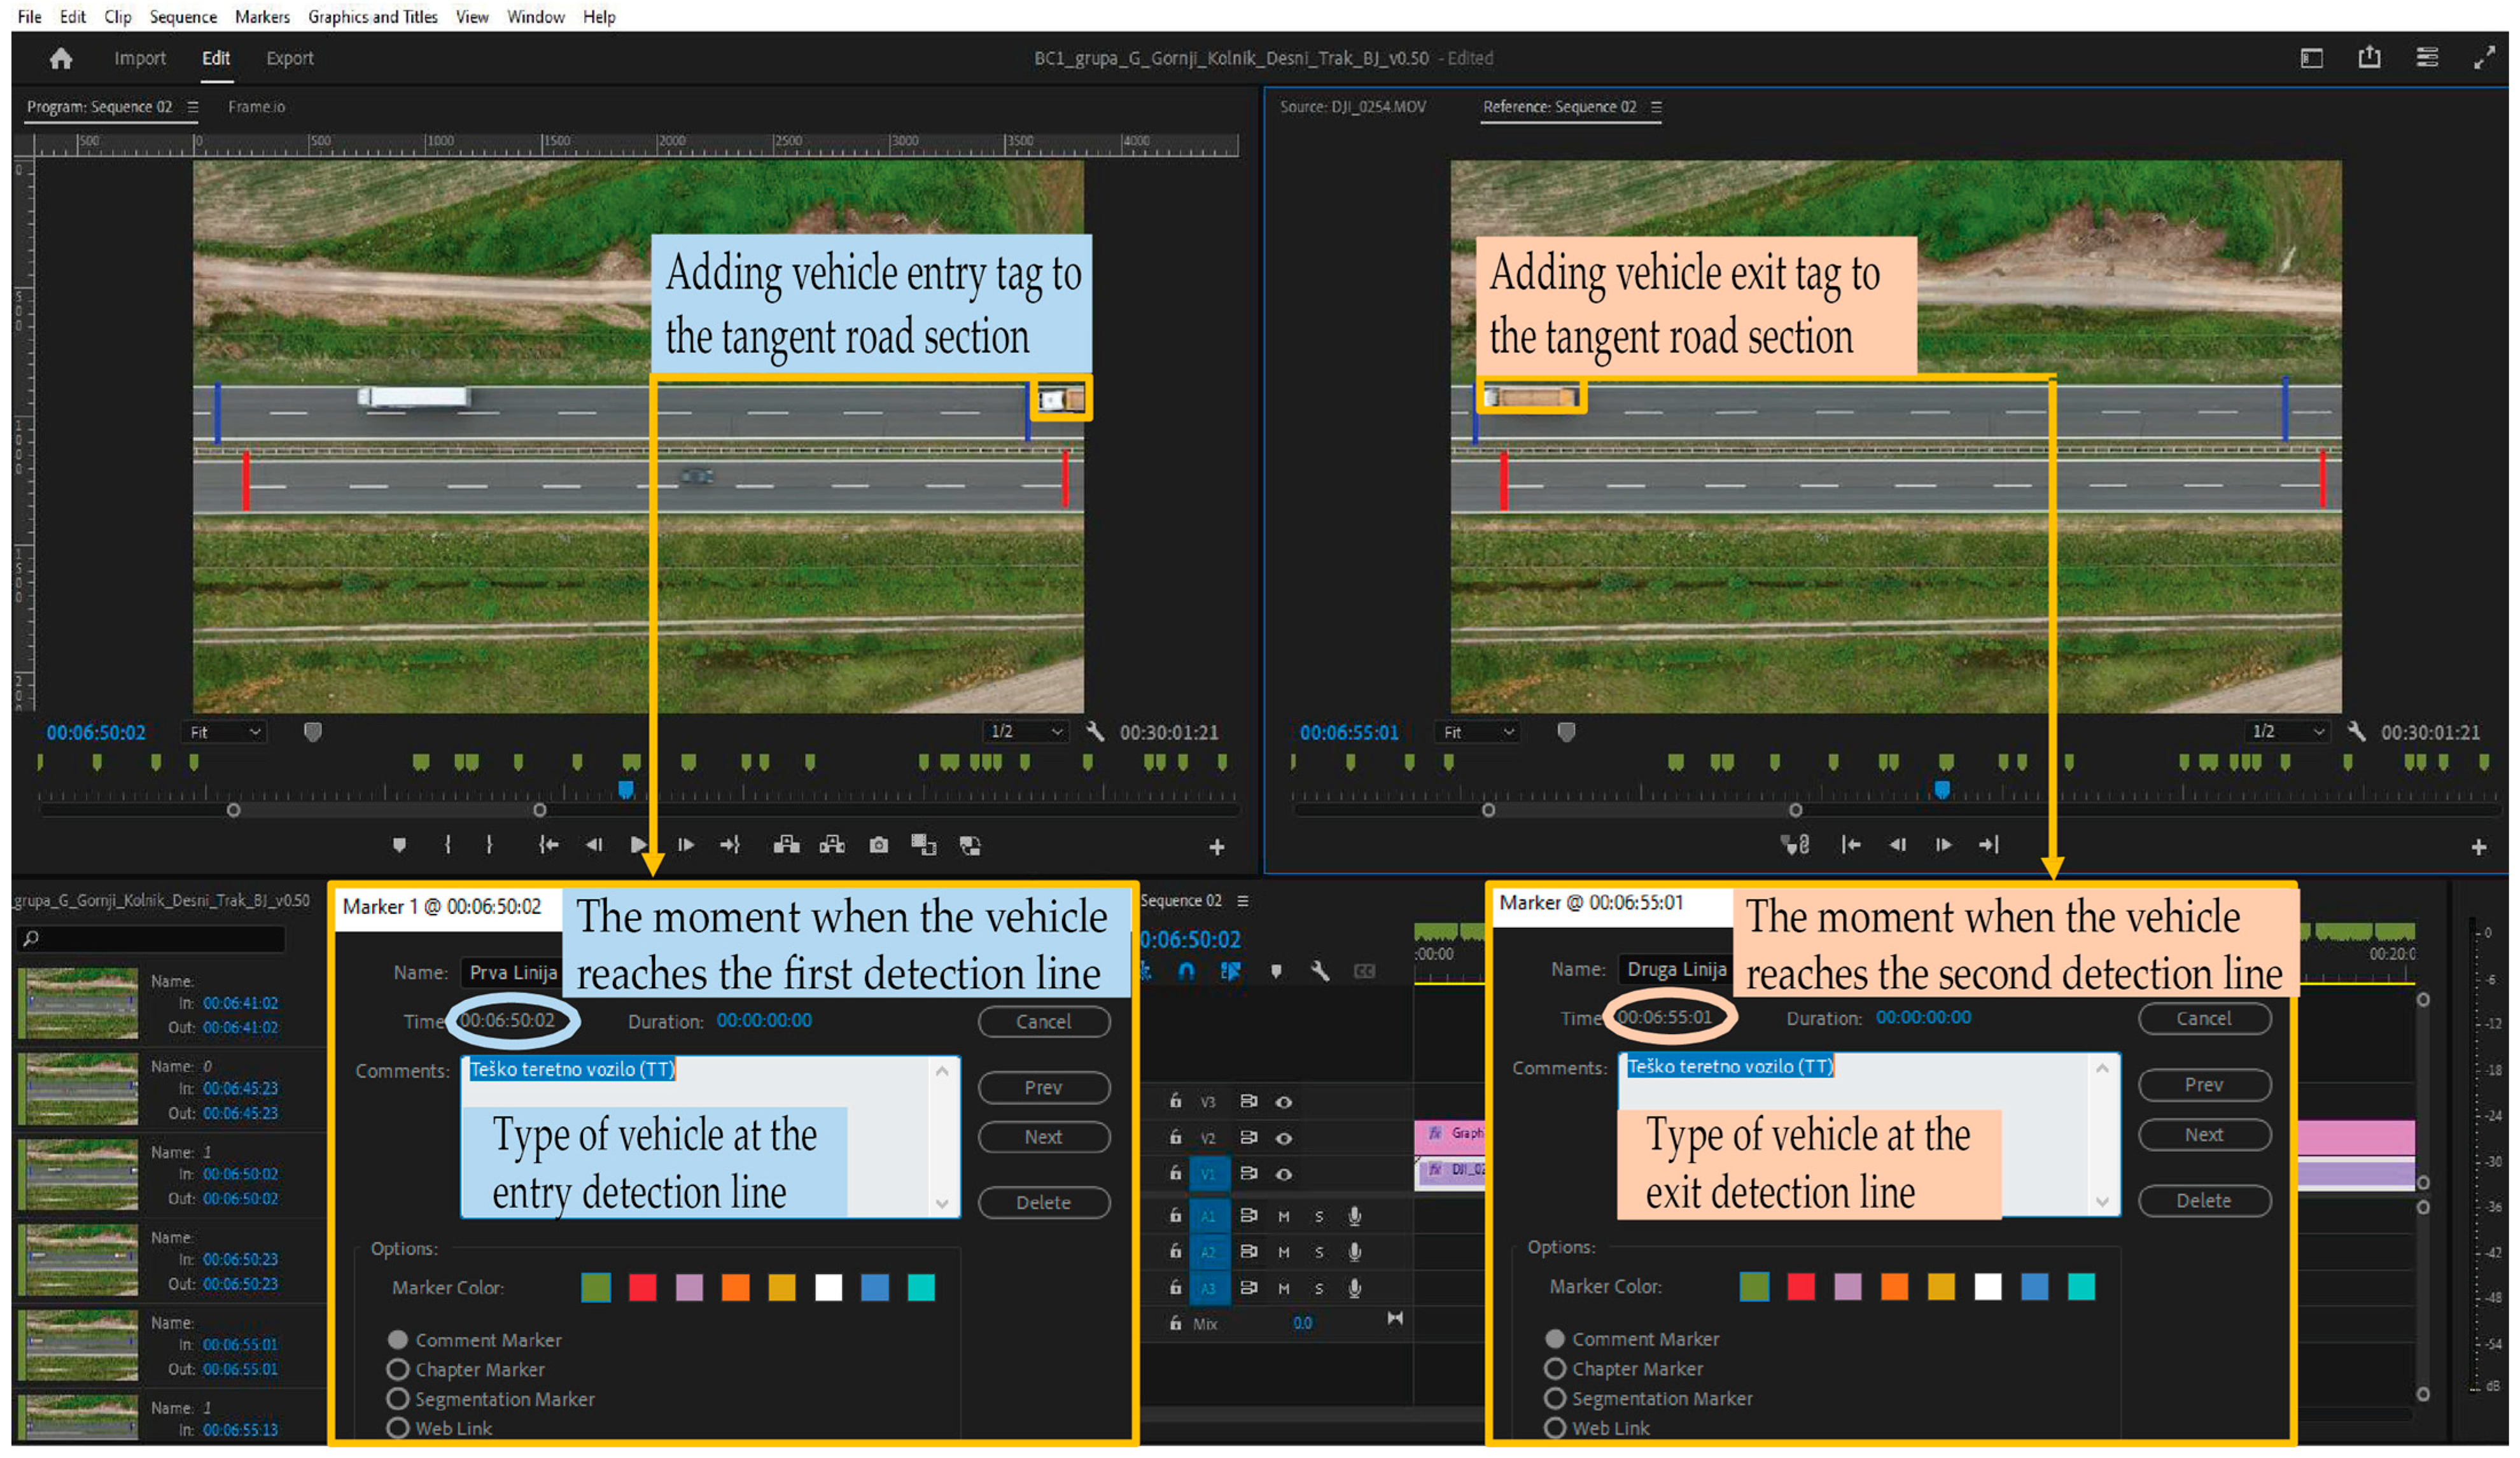The width and height of the screenshot is (2520, 1458).
Task: Open Reference monitor Fit zoom dropdown
Action: (x=1478, y=732)
